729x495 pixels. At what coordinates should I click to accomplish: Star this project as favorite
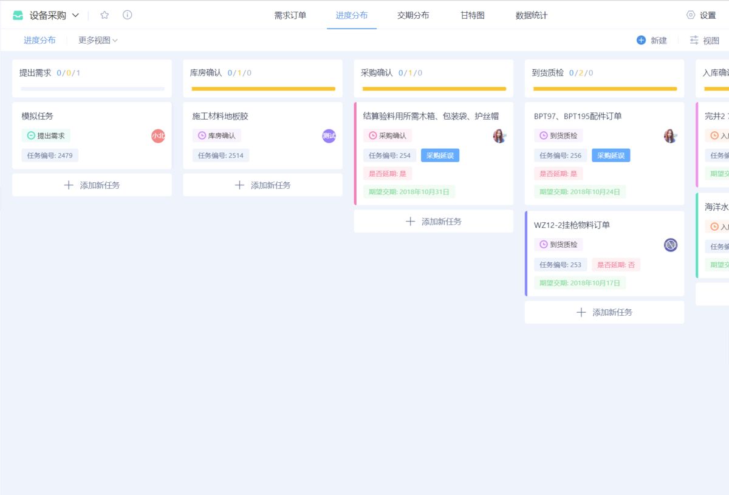point(104,15)
